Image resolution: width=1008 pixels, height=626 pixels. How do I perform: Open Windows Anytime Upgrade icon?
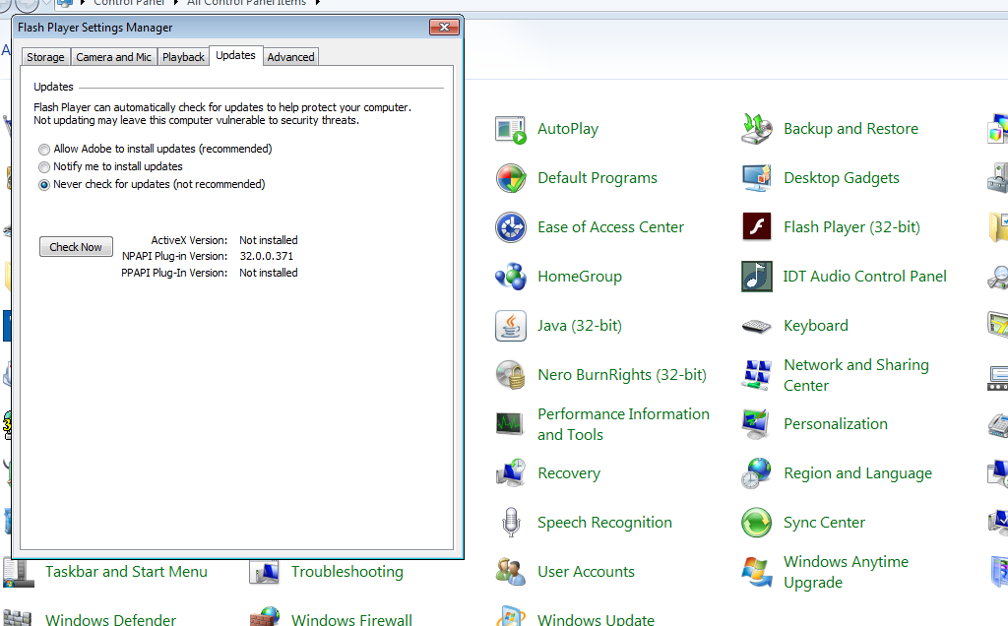click(x=757, y=572)
